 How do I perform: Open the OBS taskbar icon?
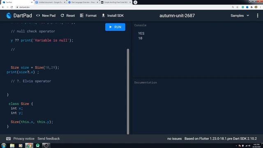[x=46, y=146]
